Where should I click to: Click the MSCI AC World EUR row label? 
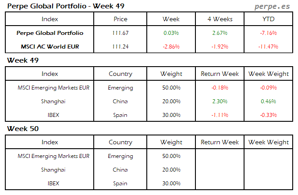[x=50, y=47]
